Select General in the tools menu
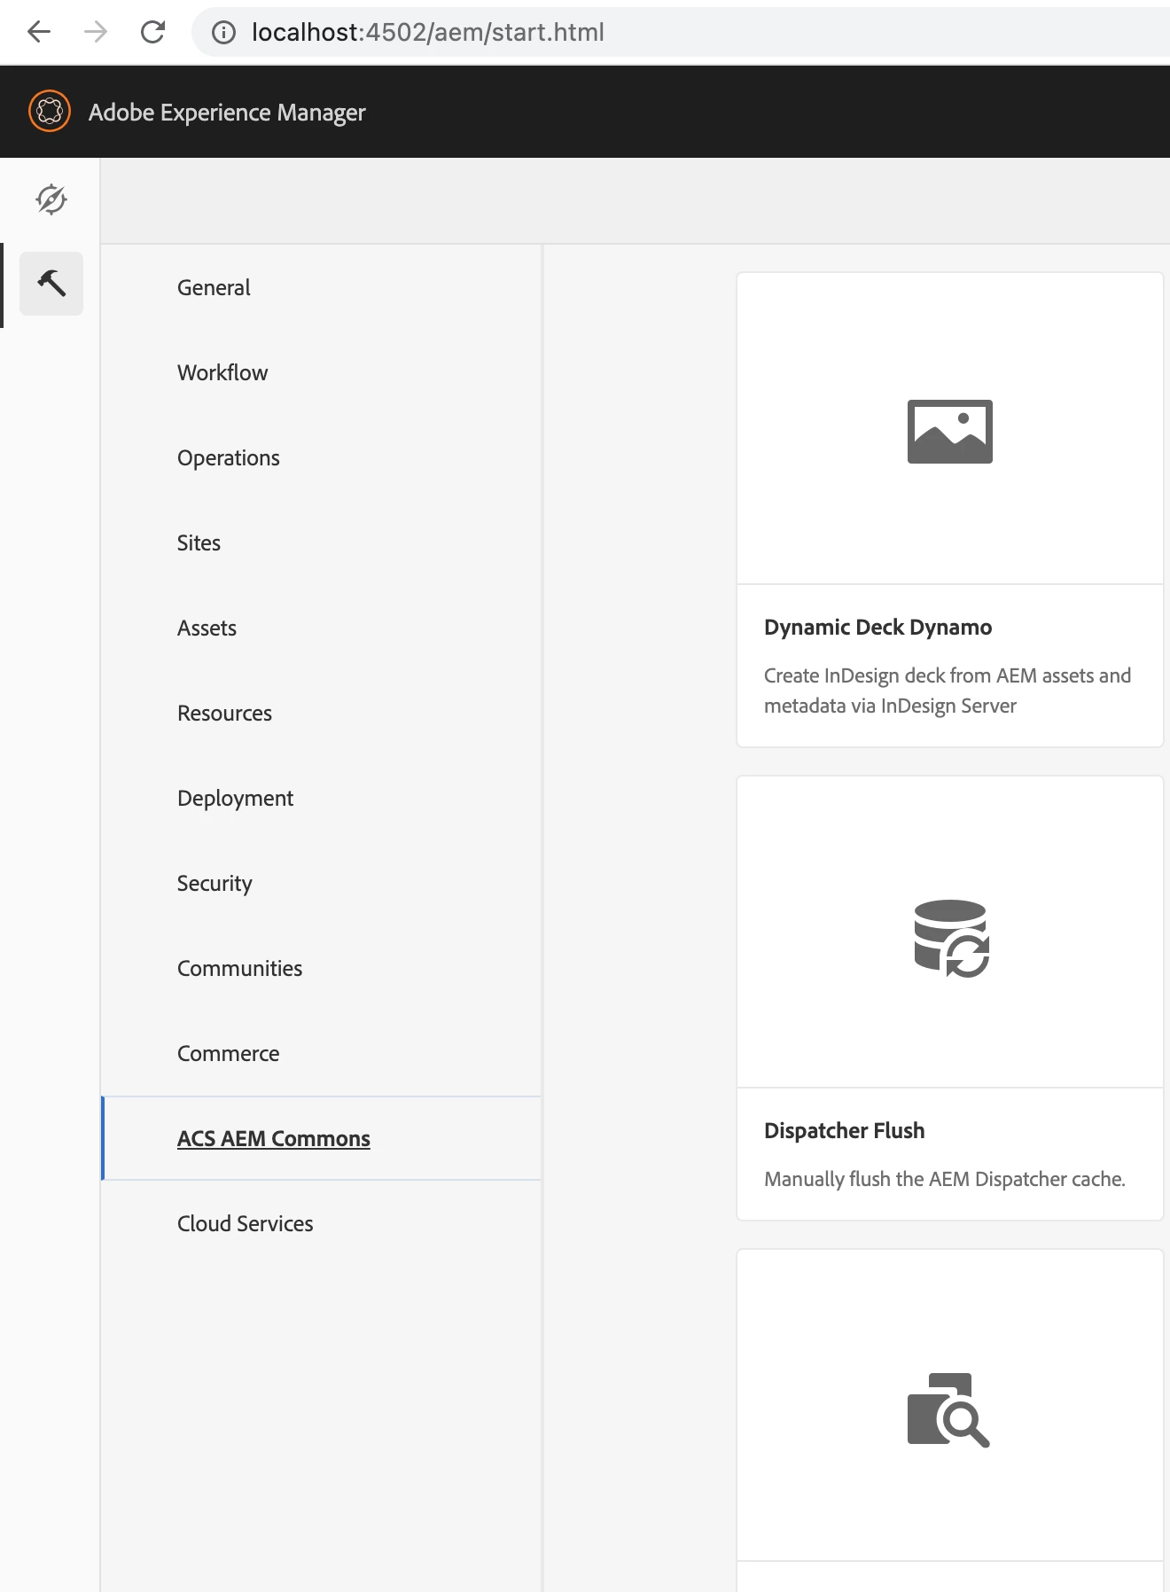The height and width of the screenshot is (1592, 1170). click(214, 287)
